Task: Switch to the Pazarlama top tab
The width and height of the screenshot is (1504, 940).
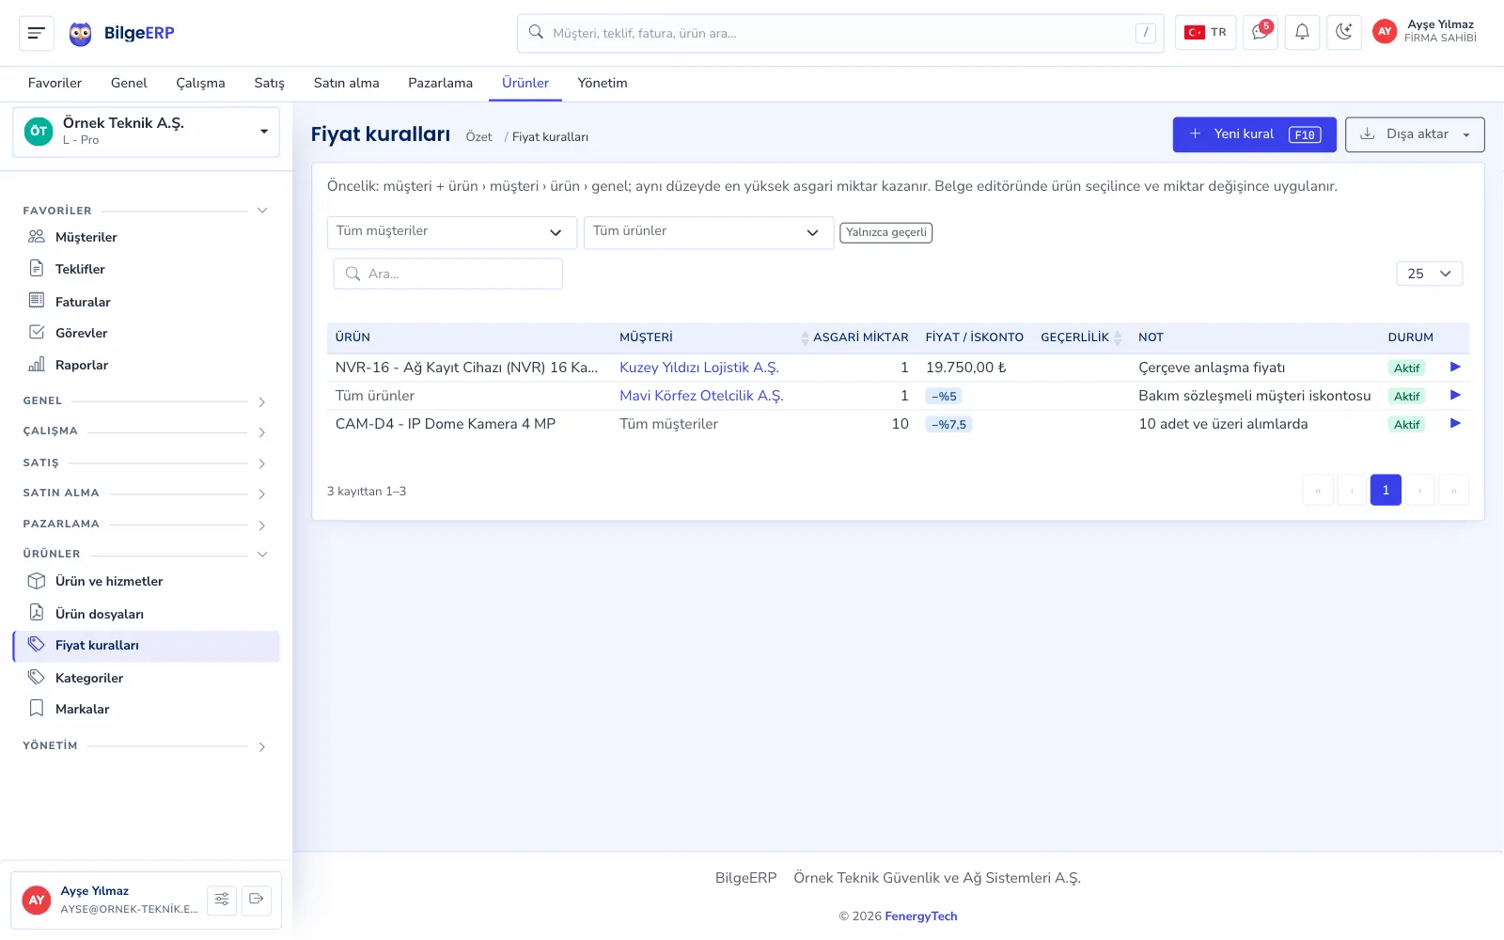Action: (x=440, y=83)
